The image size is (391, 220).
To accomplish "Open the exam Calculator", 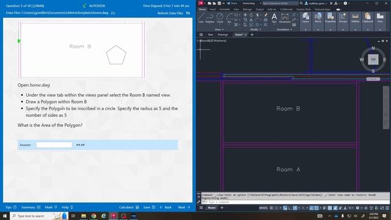I will 129,207.
